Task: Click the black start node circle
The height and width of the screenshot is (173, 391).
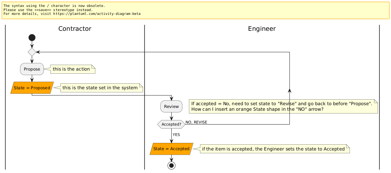Action: (32, 37)
